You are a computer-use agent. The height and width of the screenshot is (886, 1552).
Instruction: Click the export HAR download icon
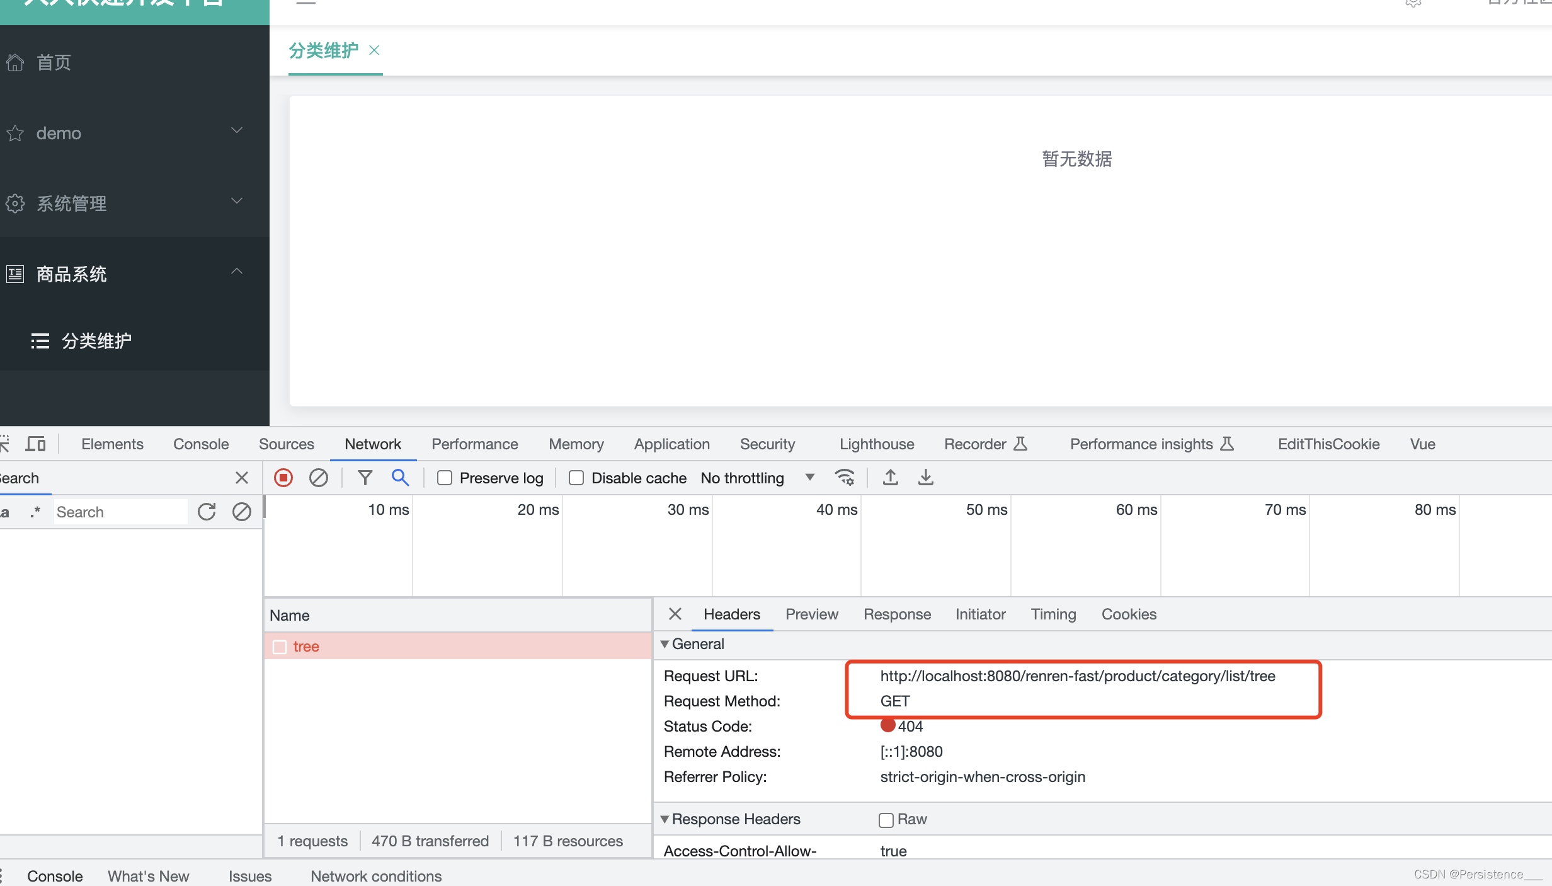925,478
